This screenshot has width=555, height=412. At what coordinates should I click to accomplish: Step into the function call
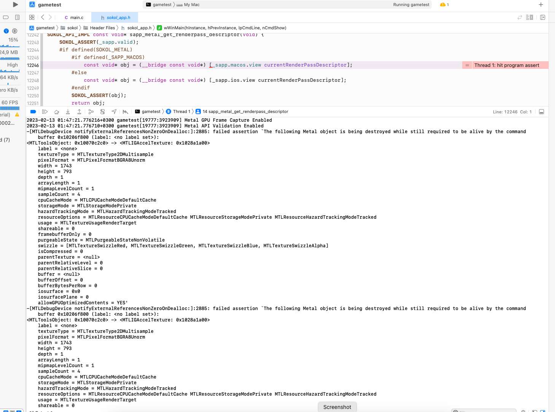tap(68, 111)
